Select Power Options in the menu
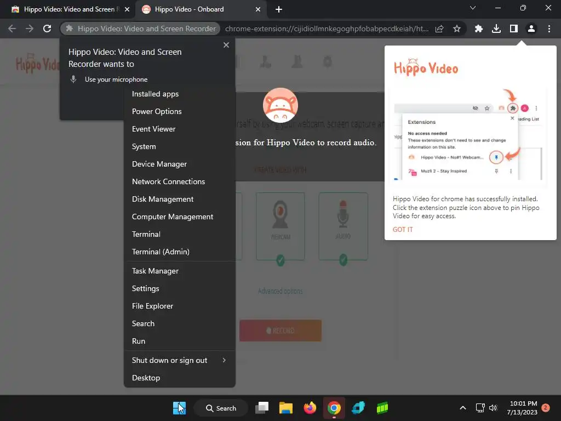The width and height of the screenshot is (561, 421). (179, 111)
